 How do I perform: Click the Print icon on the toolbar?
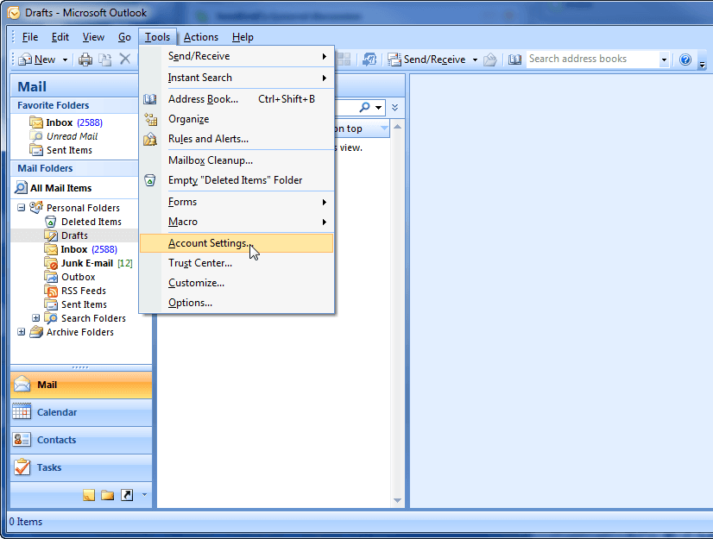tap(86, 59)
